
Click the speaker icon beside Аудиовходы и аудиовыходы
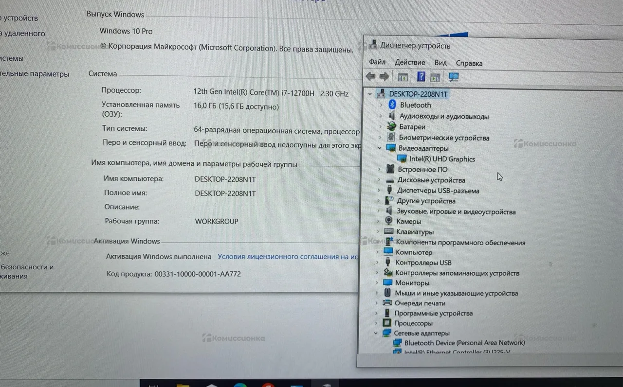391,116
